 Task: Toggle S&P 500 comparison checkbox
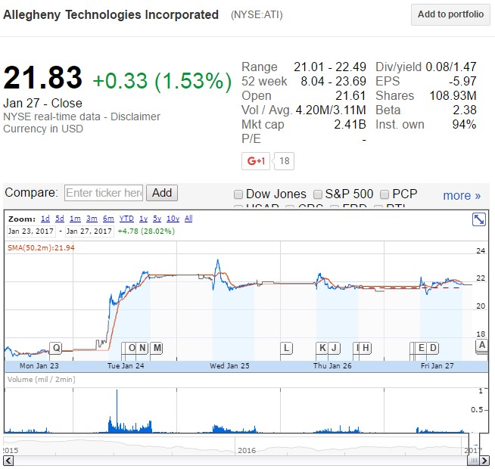pyautogui.click(x=318, y=194)
